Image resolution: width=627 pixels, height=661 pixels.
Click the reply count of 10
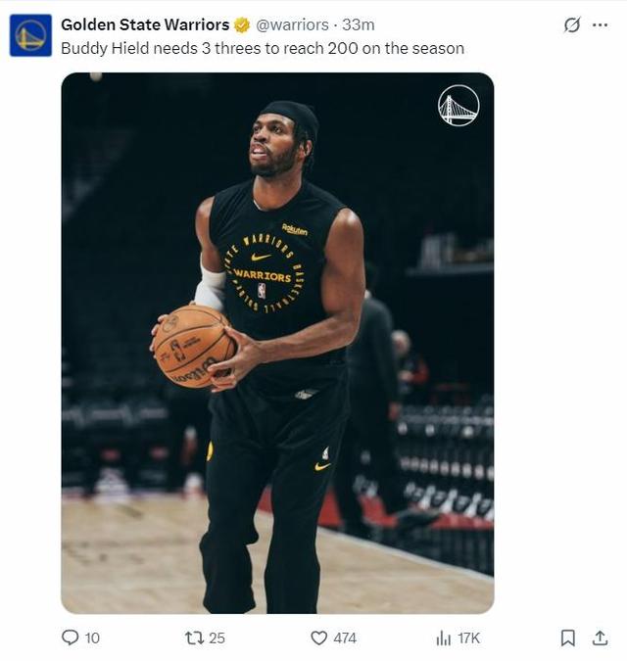tap(92, 637)
